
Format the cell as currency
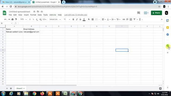click(30, 19)
